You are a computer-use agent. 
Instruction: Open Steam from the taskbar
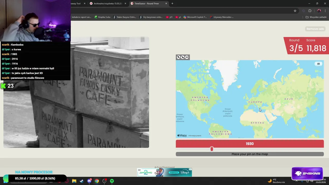pyautogui.click(x=81, y=181)
